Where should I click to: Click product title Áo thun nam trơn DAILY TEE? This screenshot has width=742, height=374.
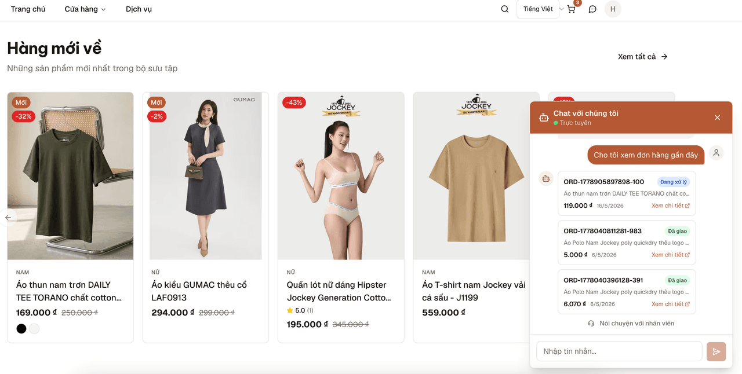tap(69, 291)
